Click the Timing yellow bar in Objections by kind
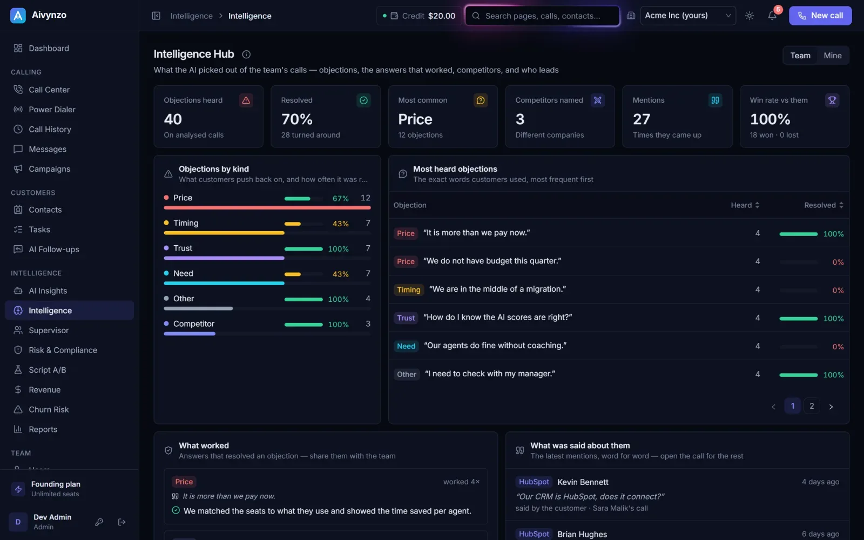This screenshot has width=864, height=540. [x=224, y=233]
